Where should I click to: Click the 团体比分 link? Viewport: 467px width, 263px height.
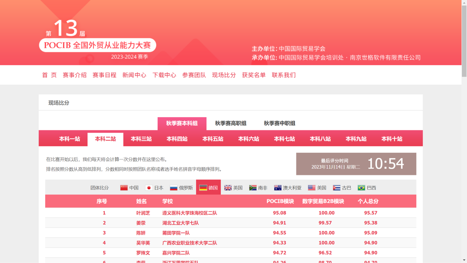click(100, 188)
